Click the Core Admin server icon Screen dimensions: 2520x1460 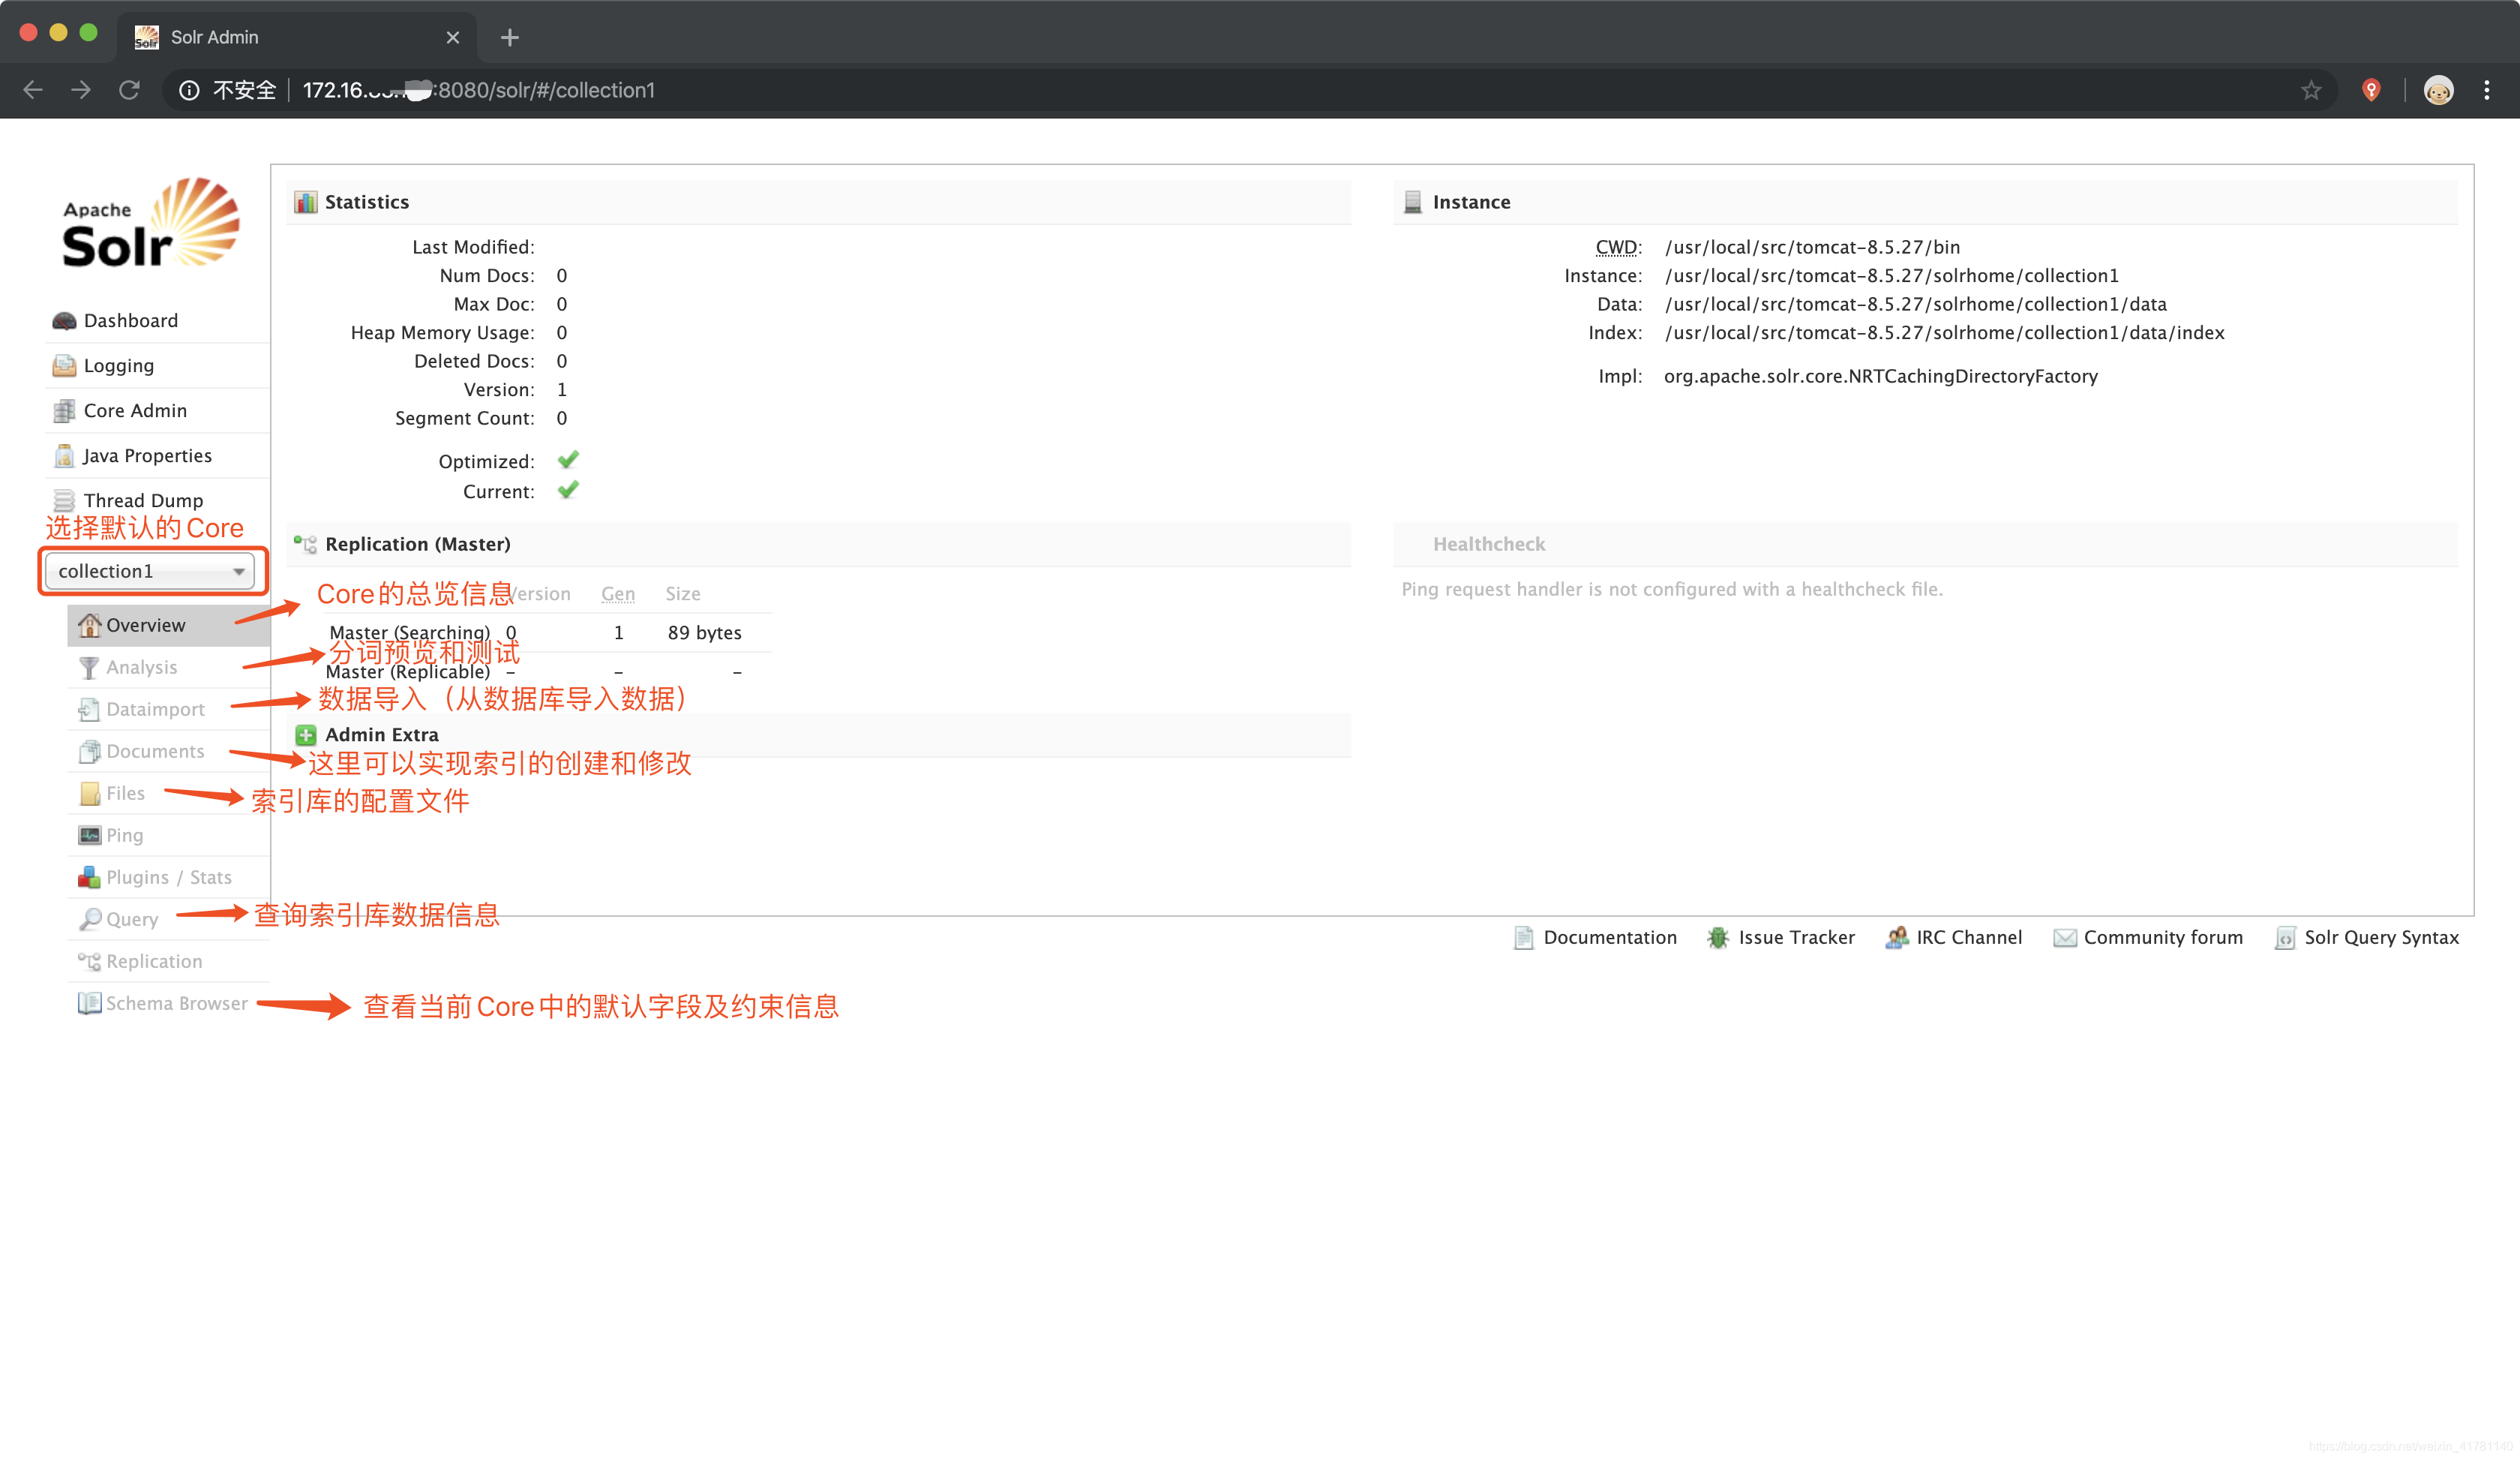click(64, 411)
